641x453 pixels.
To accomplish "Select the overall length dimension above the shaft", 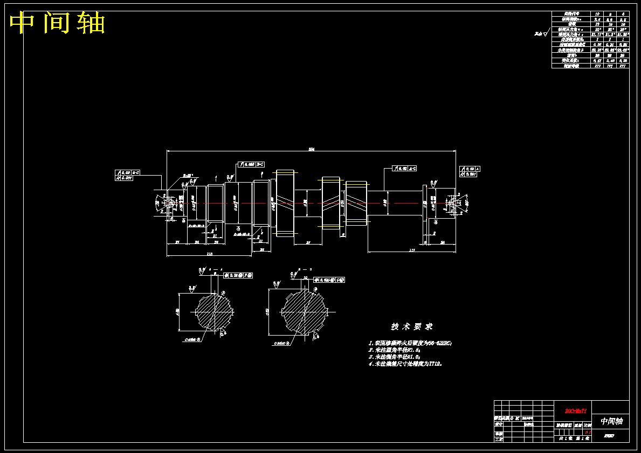I will (x=311, y=149).
